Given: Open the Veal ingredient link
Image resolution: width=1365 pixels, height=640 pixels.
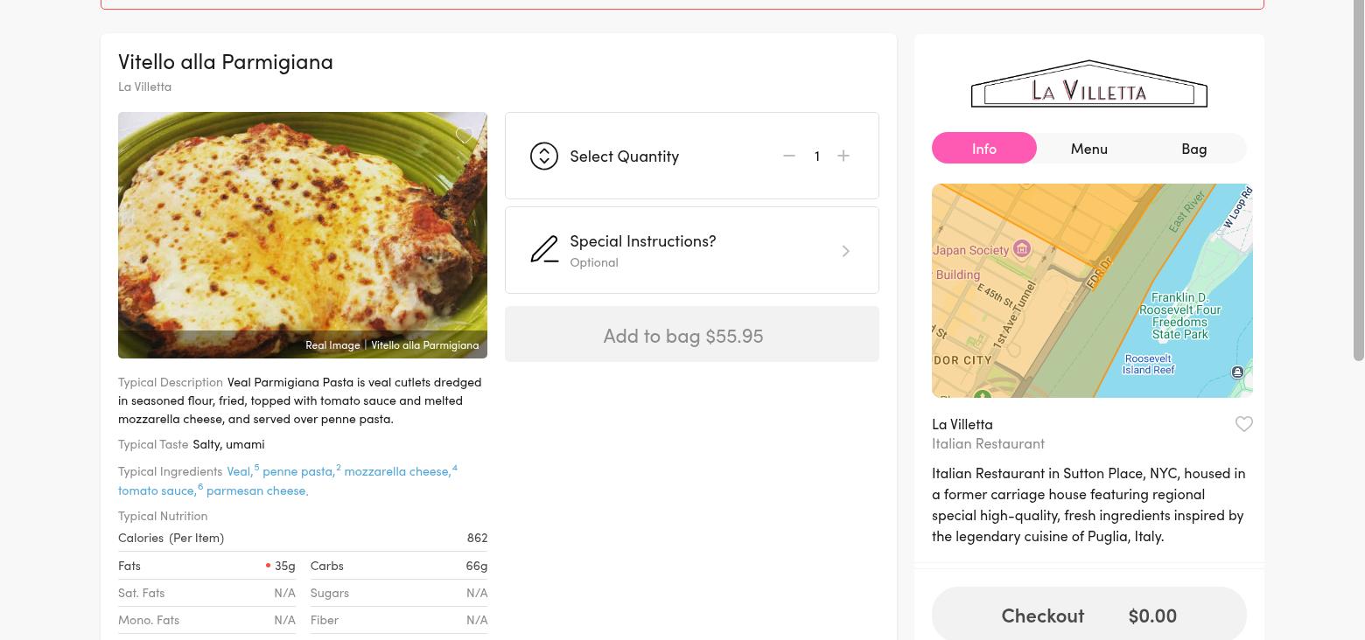Looking at the screenshot, I should click(x=238, y=471).
